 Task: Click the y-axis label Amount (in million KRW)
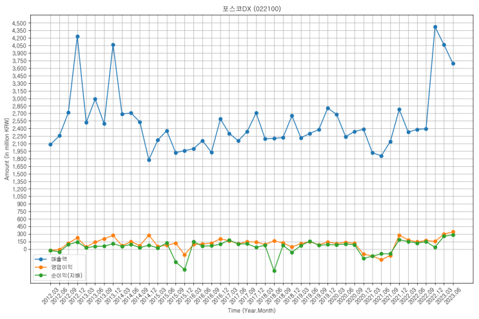coord(6,149)
